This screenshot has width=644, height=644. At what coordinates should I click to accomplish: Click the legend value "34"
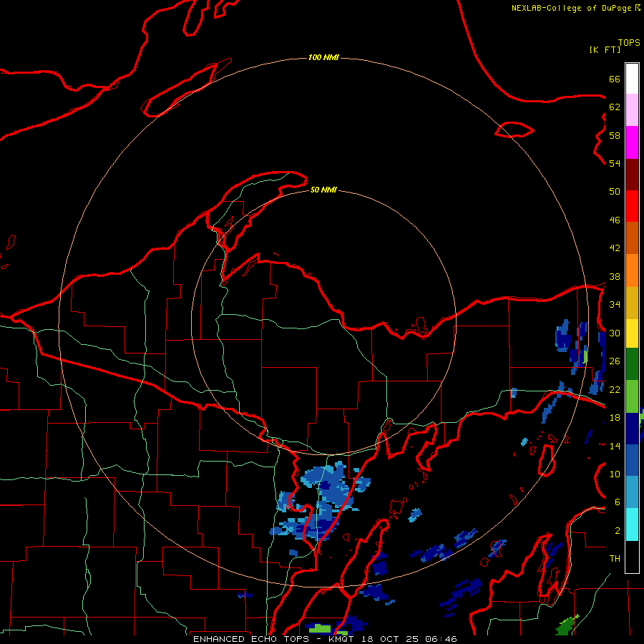point(615,305)
